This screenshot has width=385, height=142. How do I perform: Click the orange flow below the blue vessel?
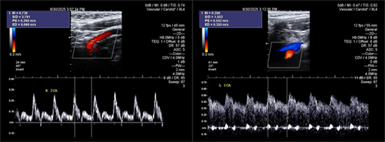pyautogui.click(x=289, y=54)
